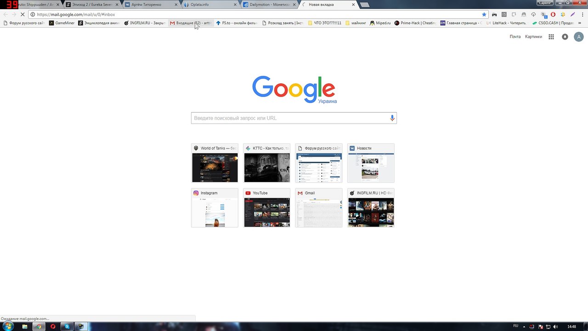Image resolution: width=588 pixels, height=331 pixels.
Task: Open the Почта link
Action: pyautogui.click(x=515, y=37)
